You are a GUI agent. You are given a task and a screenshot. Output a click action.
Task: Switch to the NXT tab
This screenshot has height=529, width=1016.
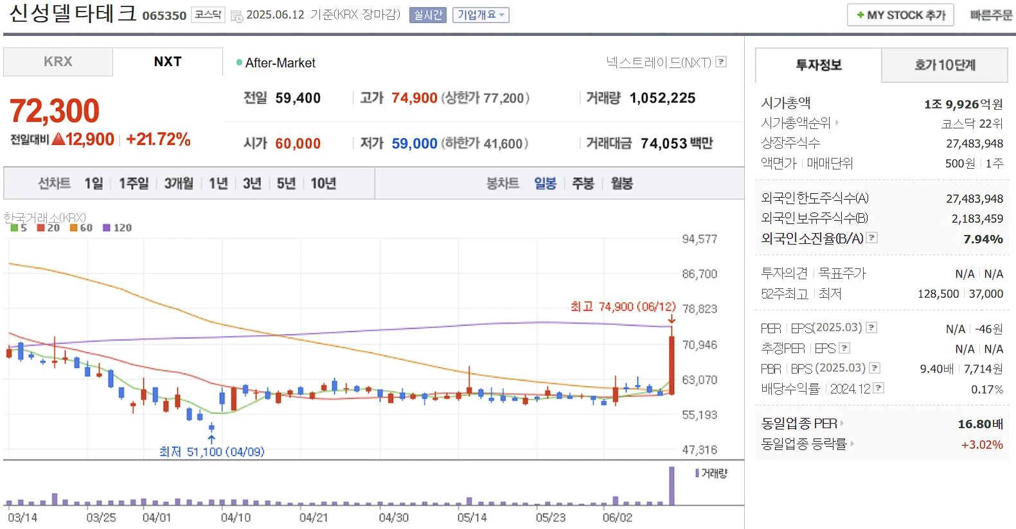tap(168, 62)
